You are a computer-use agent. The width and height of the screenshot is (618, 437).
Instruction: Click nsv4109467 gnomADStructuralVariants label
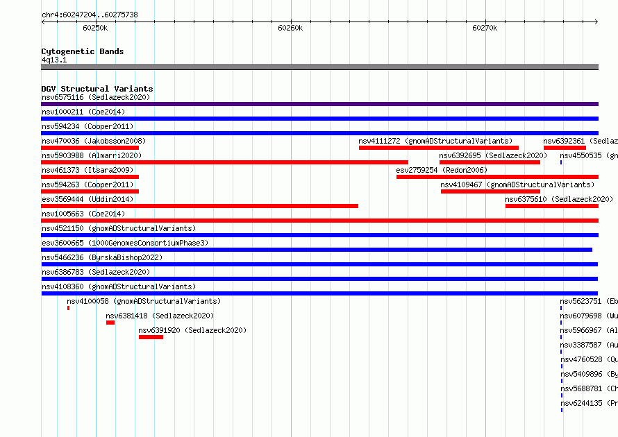pyautogui.click(x=517, y=185)
